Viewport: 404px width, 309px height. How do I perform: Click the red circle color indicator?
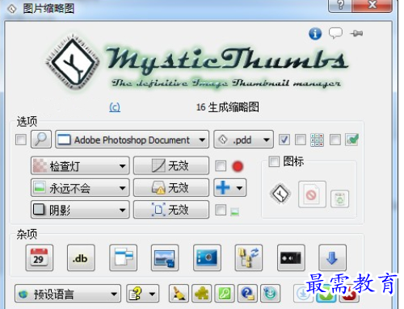click(238, 166)
